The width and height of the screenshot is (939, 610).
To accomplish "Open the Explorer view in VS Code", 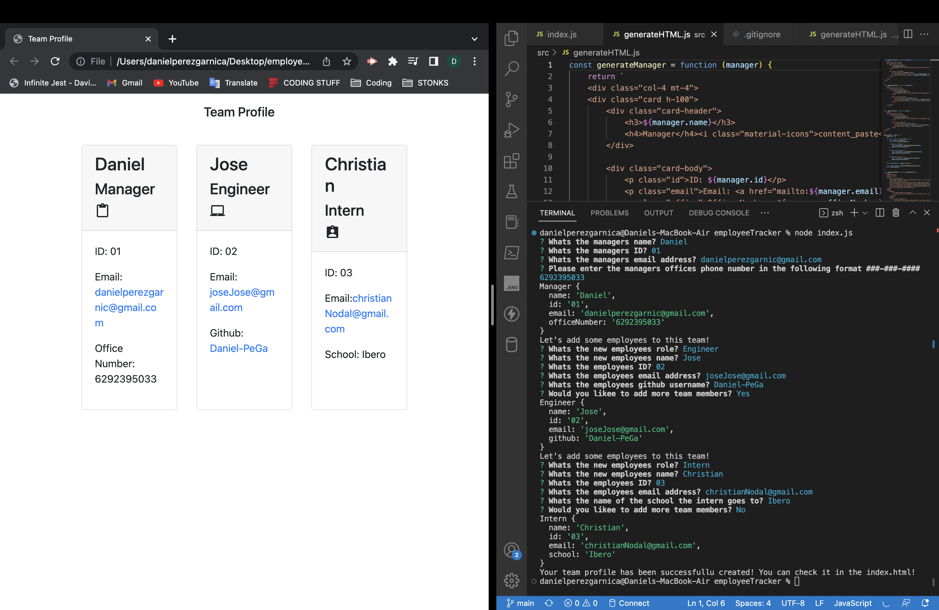I will [511, 38].
